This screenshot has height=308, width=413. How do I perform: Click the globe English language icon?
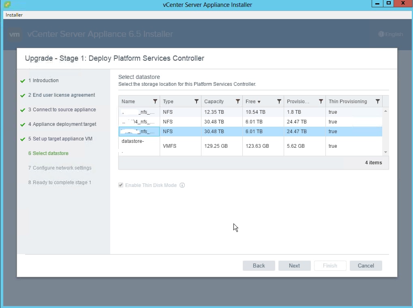coord(381,34)
